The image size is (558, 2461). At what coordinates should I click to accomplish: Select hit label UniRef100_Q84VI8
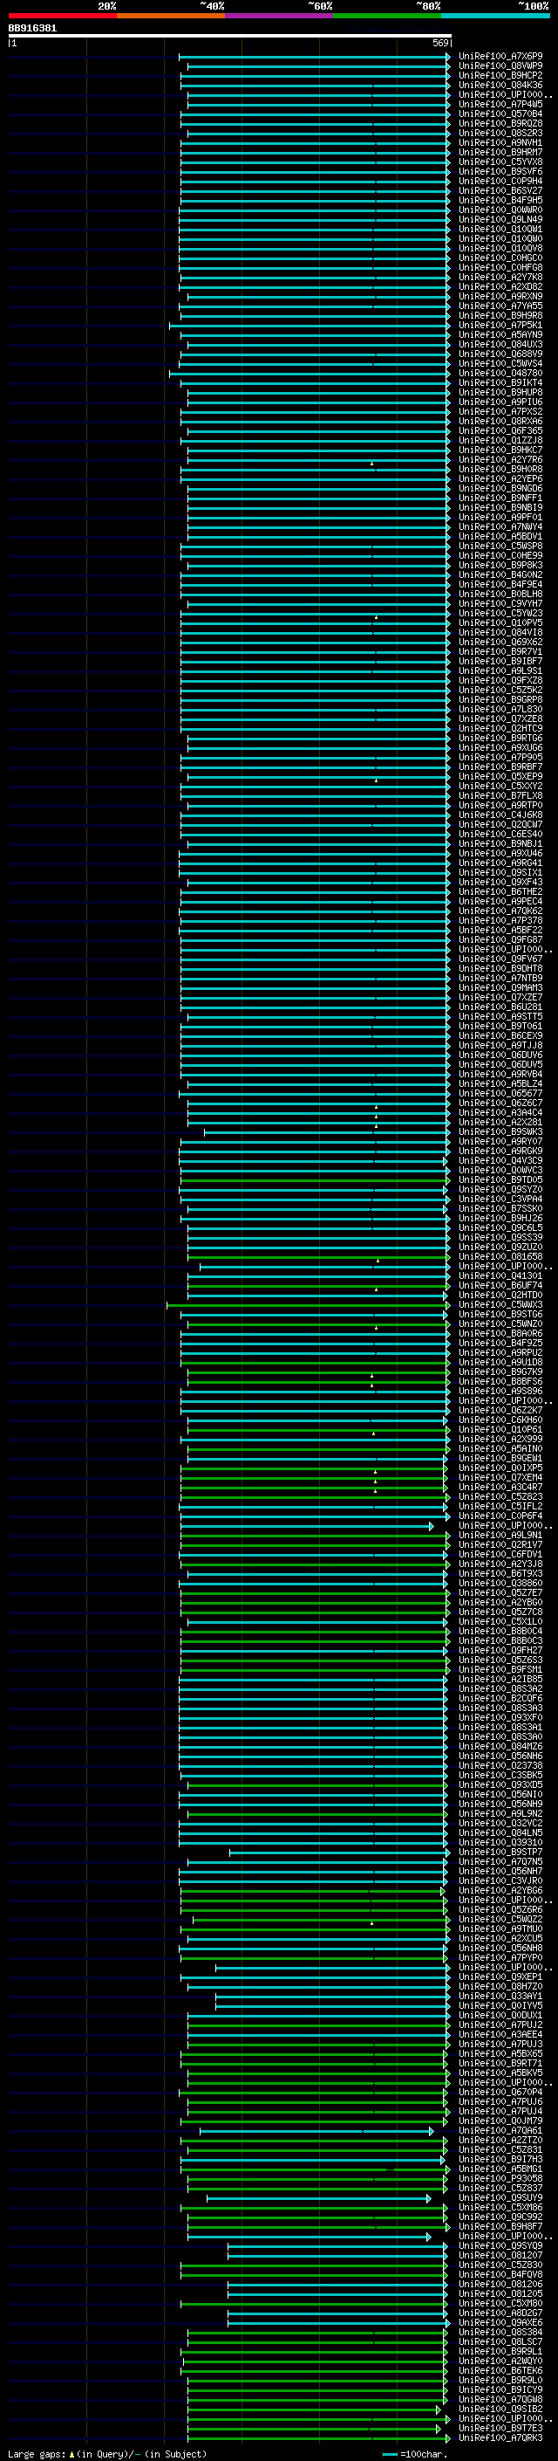click(500, 632)
